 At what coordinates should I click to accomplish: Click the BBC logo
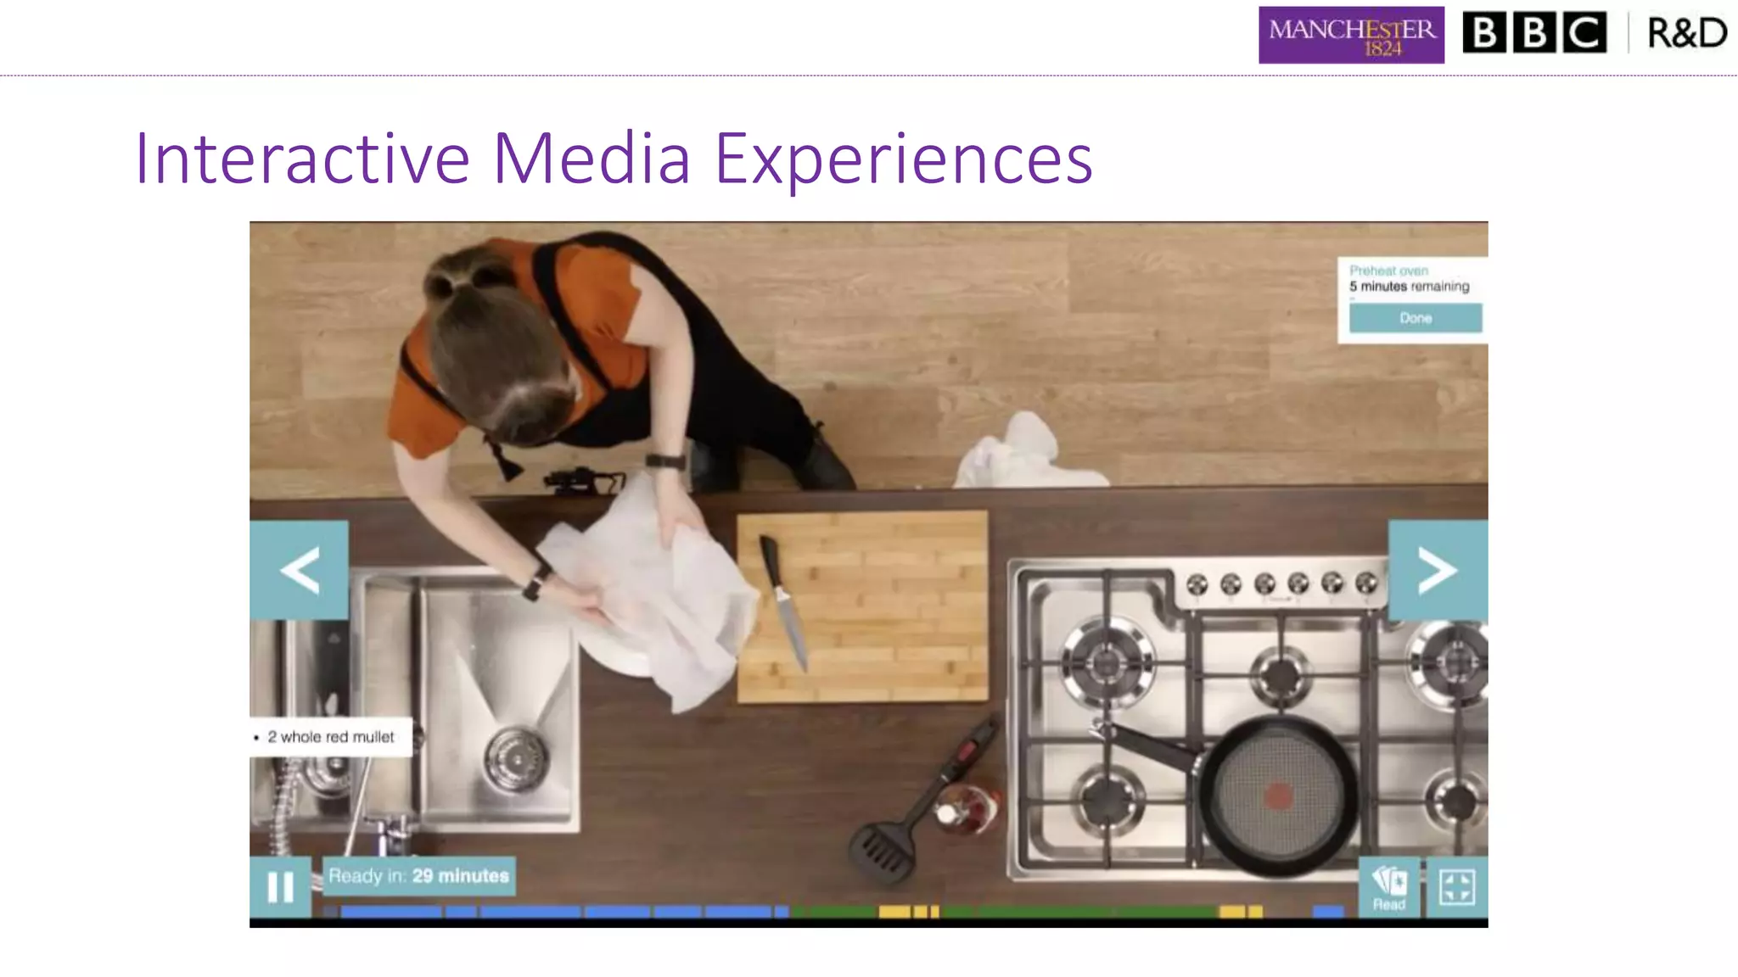1534,33
